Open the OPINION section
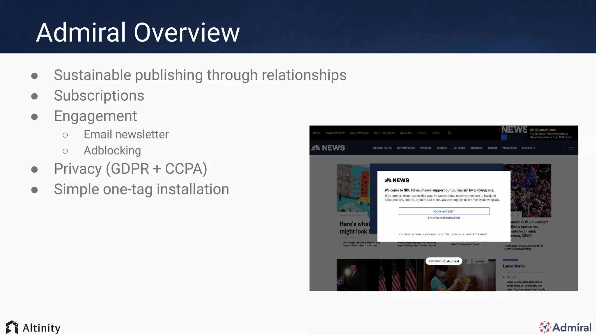The height and width of the screenshot is (335, 596). point(442,148)
